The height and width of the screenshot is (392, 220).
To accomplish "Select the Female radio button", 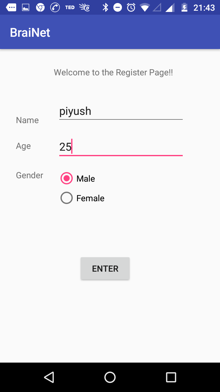I will 67,198.
